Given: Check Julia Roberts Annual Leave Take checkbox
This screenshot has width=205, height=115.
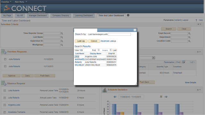Looking at the screenshot, I should (5, 98).
